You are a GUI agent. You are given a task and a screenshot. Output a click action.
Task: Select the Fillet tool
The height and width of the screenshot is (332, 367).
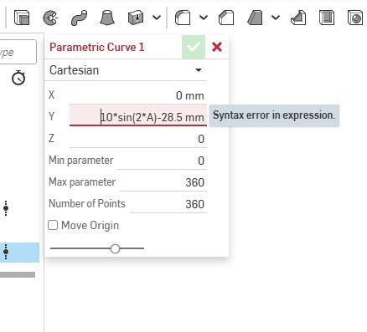click(x=183, y=18)
